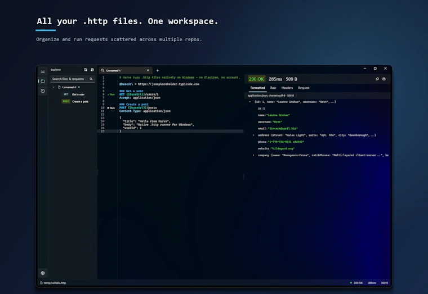The height and width of the screenshot is (294, 428).
Task: Click the open-folder icon in the Explorer header
Action: click(86, 70)
